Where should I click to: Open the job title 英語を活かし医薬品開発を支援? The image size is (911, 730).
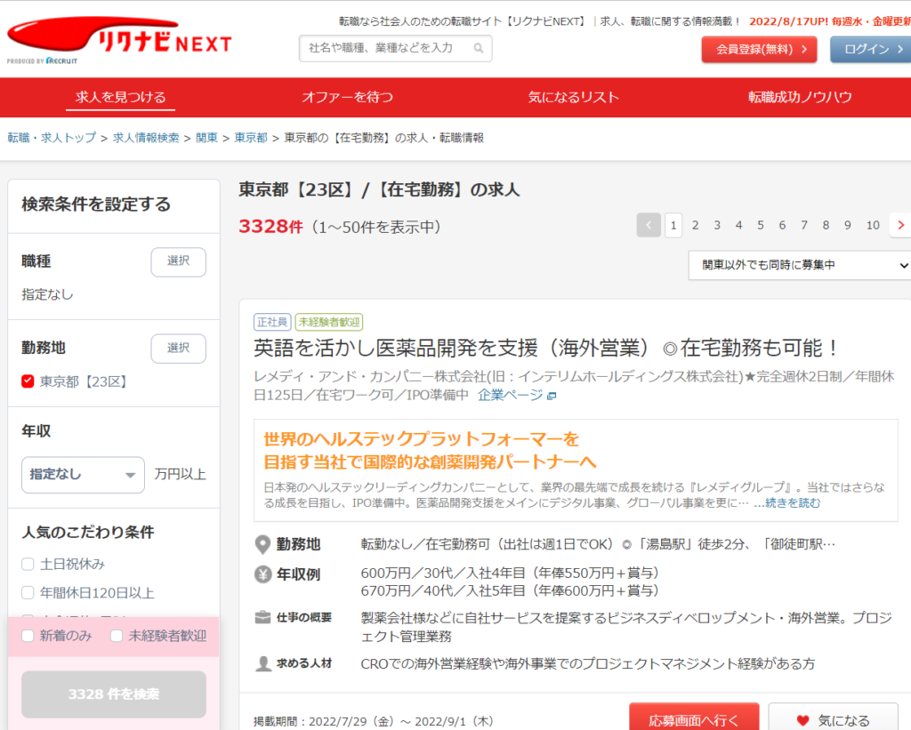click(x=546, y=348)
